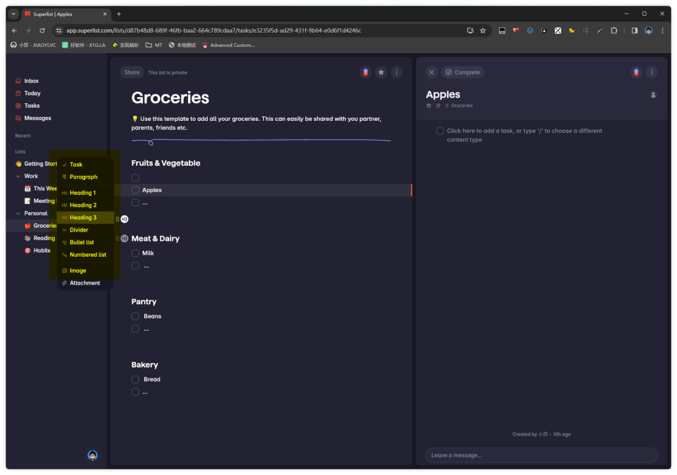677x475 pixels.
Task: Collapse the Work folder in sidebar
Action: 18,176
